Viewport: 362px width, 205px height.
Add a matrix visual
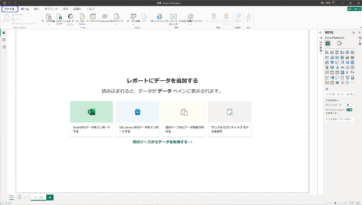(342, 72)
